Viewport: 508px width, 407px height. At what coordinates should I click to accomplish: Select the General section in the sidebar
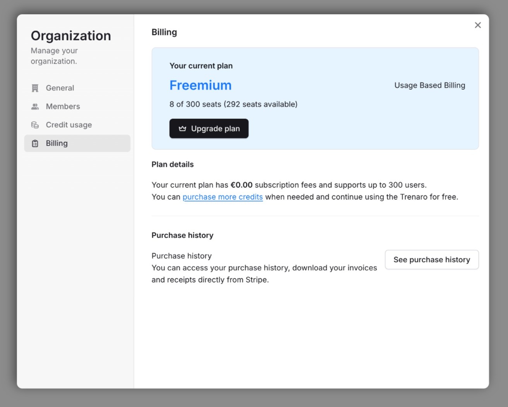tap(60, 88)
